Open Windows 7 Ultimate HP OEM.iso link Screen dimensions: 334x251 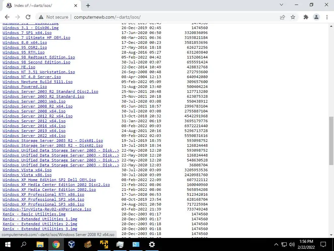(x=37, y=38)
